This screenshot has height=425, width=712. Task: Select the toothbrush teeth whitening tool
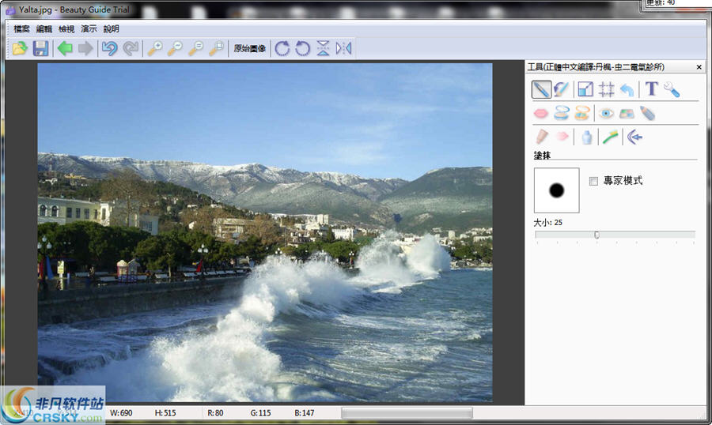point(610,137)
